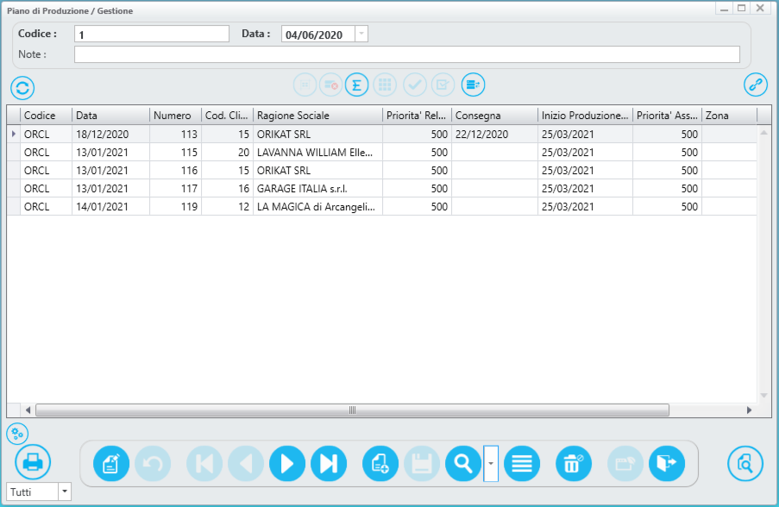Click the Priorita' Ass... column header
Viewport: 779px width, 507px height.
pyautogui.click(x=667, y=116)
